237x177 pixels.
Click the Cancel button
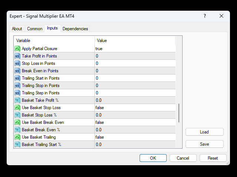click(183, 158)
